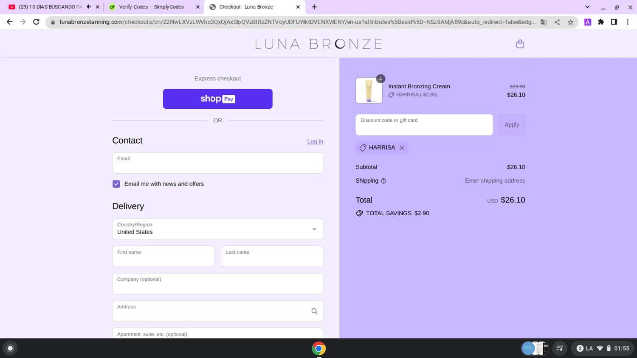This screenshot has height=358, width=637.
Task: Open the purple A extension icon
Action: pos(588,22)
